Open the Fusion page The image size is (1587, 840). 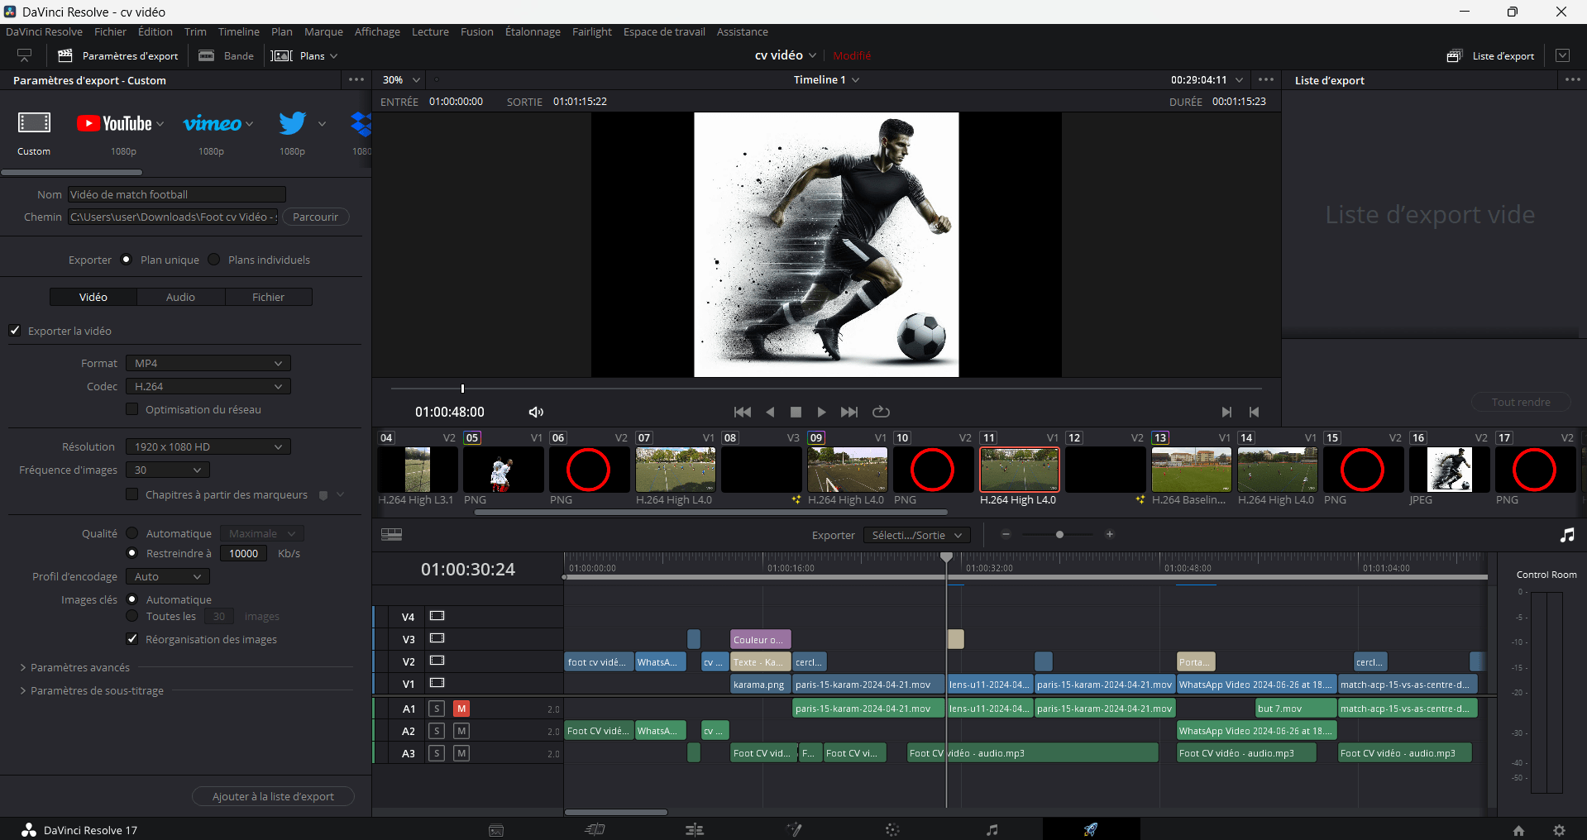point(794,829)
